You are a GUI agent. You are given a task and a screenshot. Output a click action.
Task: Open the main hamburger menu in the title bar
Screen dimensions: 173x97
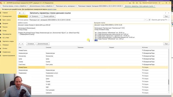(x=4, y=3)
